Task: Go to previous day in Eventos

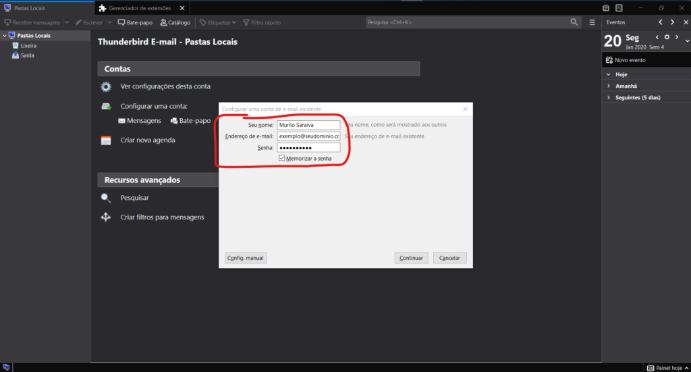Action: 657,37
